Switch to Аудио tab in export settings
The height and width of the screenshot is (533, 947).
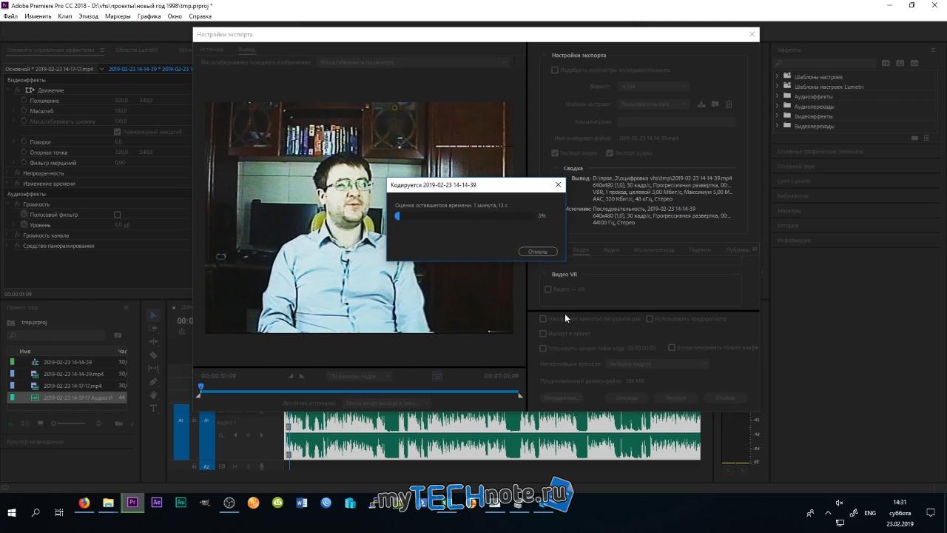611,250
